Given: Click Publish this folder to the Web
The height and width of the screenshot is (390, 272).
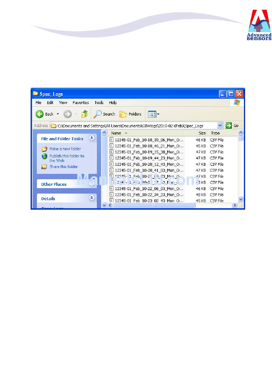Looking at the screenshot, I should (x=67, y=158).
